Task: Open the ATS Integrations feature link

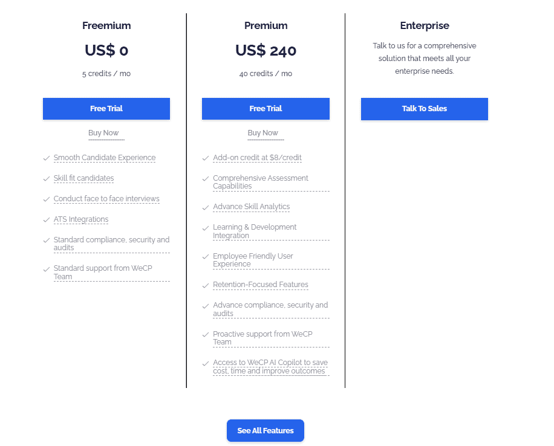Action: [x=81, y=219]
